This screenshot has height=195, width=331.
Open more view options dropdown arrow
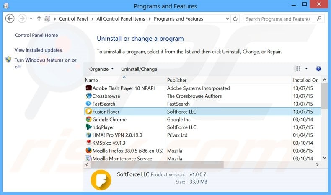pos(306,69)
